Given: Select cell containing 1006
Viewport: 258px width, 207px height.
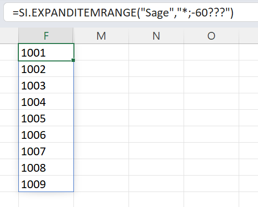Looking at the screenshot, I should coord(46,134).
